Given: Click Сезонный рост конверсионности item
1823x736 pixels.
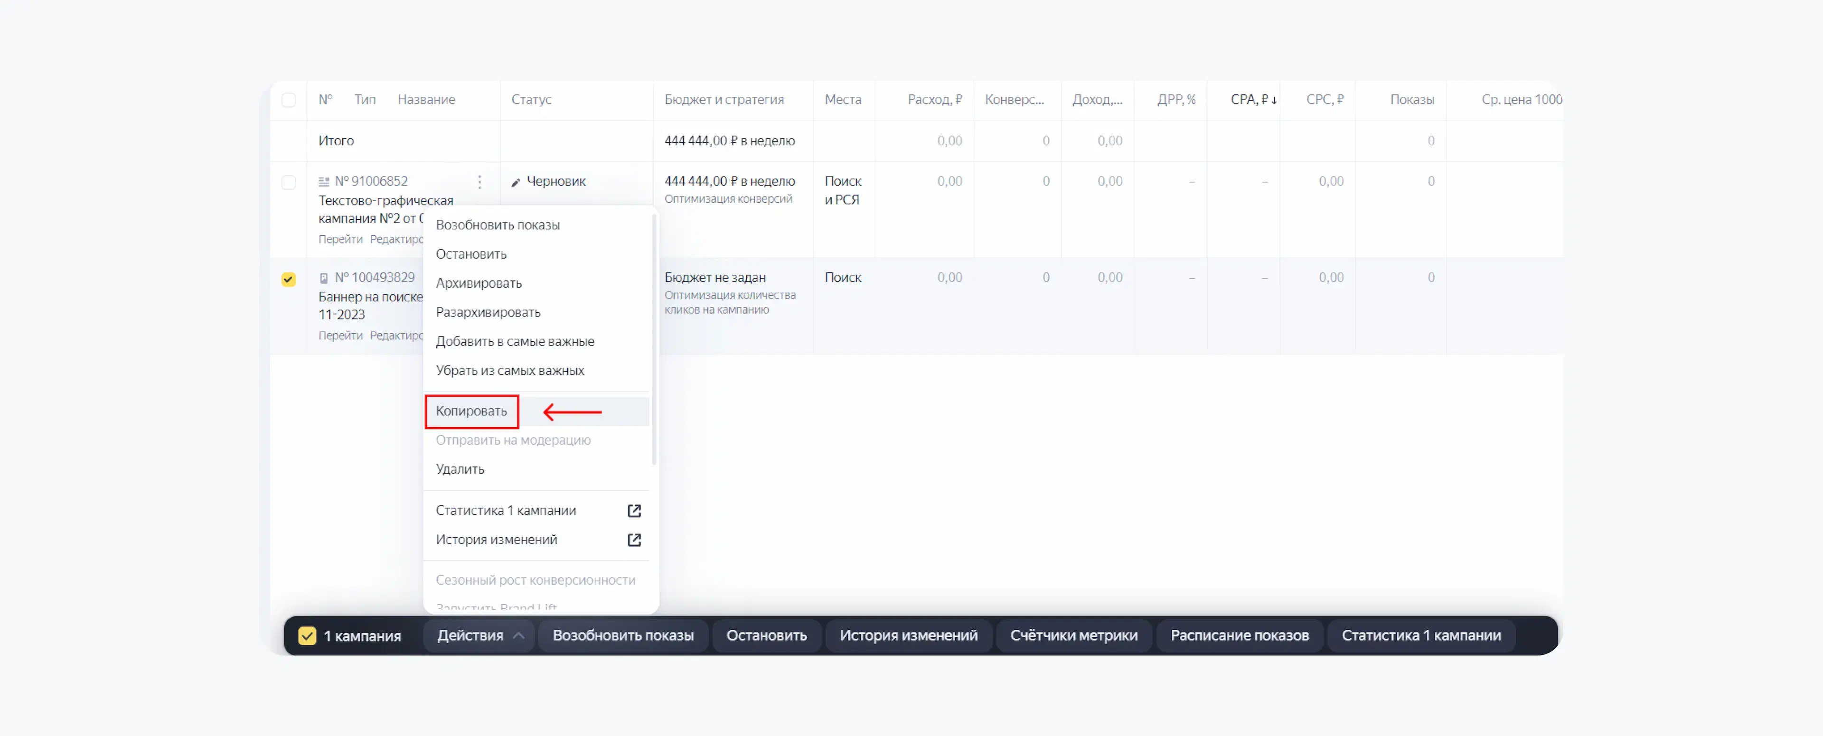Looking at the screenshot, I should 536,580.
